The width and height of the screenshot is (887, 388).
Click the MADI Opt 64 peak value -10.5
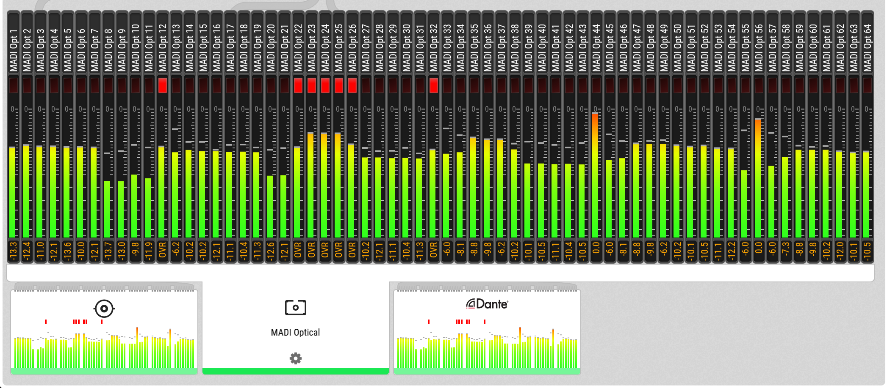point(867,251)
